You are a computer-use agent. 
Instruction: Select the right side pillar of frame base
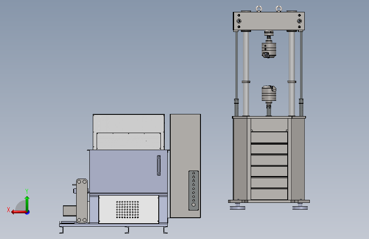click(298, 159)
